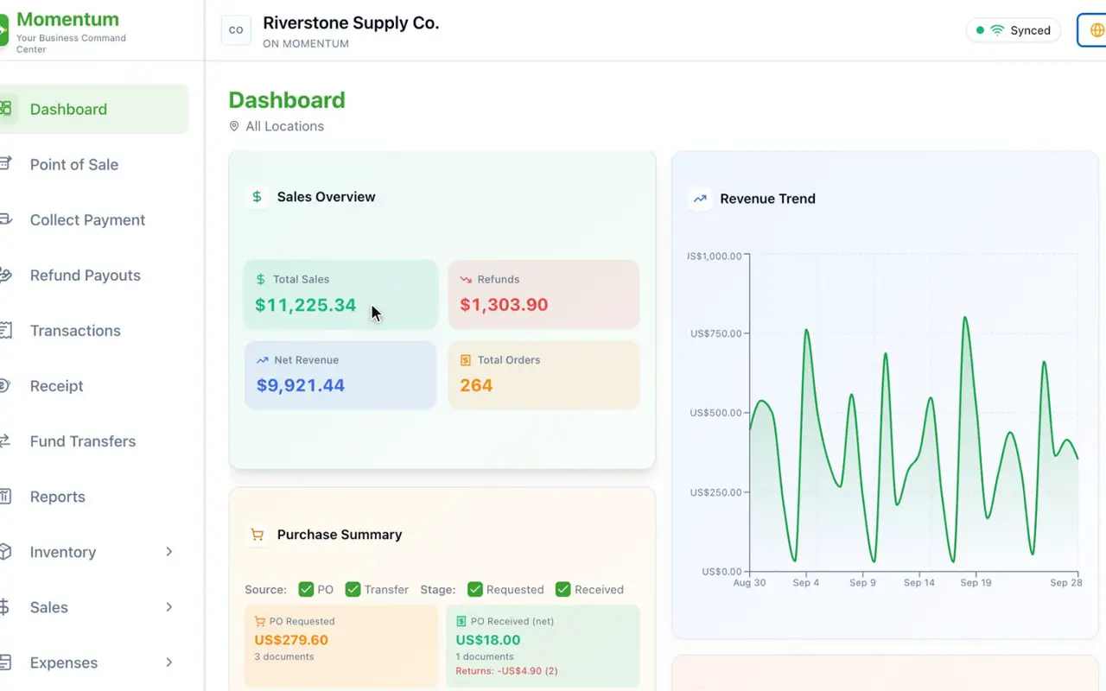Click the dollar icon in Total Sales card
This screenshot has width=1106, height=691.
(x=261, y=279)
